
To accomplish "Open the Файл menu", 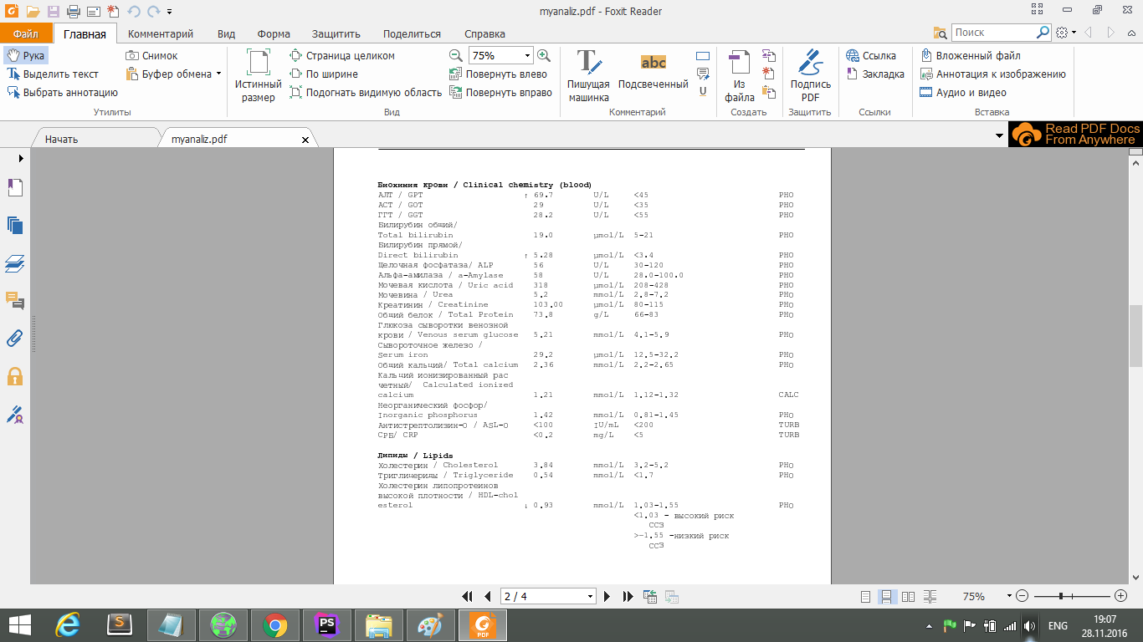I will pos(26,34).
